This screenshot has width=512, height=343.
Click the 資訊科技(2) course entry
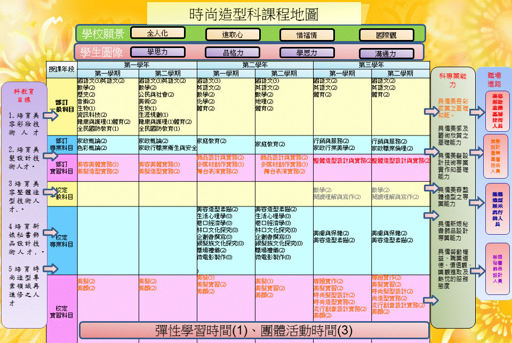92,115
